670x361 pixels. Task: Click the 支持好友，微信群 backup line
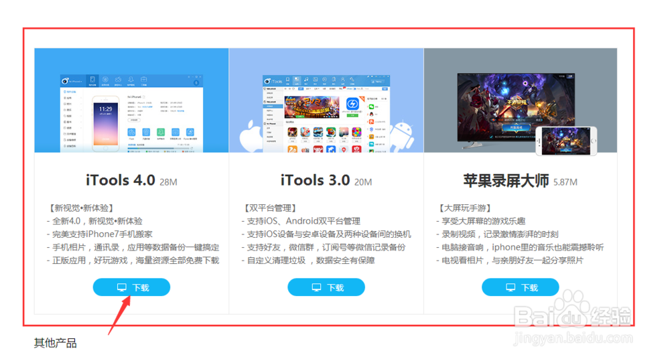[324, 247]
